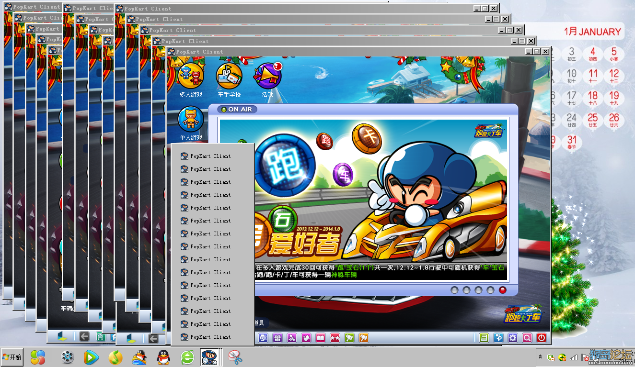Click the pink double-star icon in game toolbar
This screenshot has width=635, height=367.
[x=335, y=338]
